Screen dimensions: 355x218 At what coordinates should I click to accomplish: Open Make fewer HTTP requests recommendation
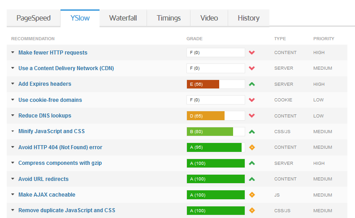(53, 53)
